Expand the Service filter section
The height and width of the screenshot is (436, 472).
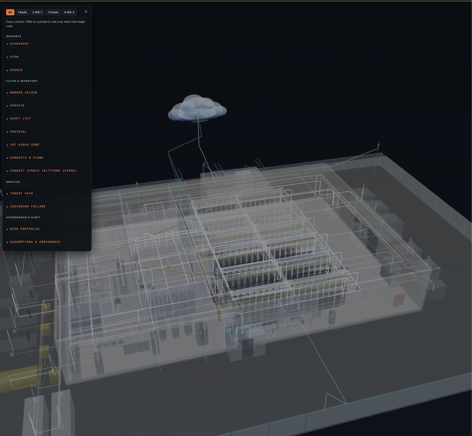(x=47, y=105)
